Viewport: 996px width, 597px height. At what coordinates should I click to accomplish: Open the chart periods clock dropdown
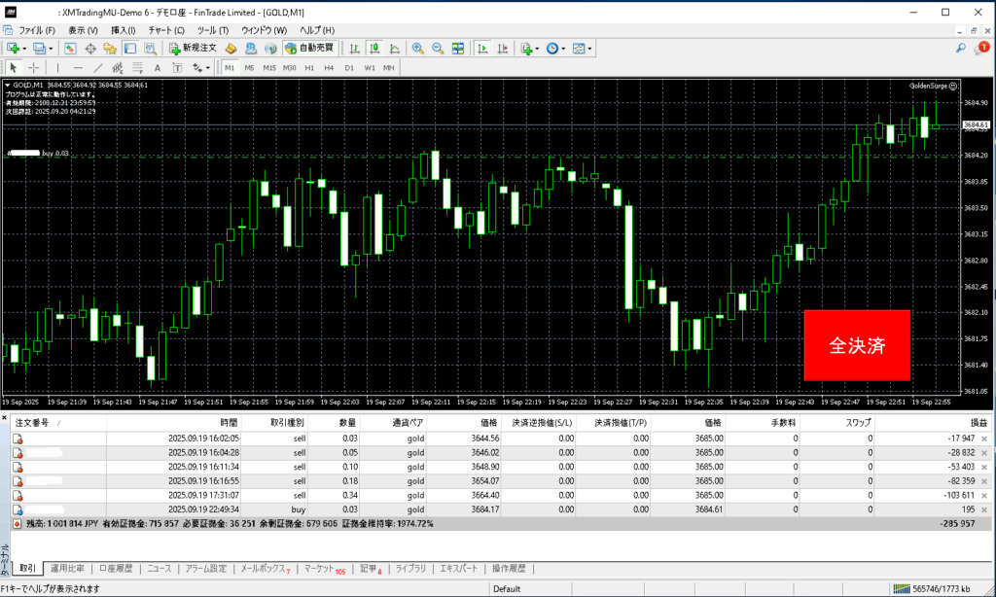coord(555,48)
